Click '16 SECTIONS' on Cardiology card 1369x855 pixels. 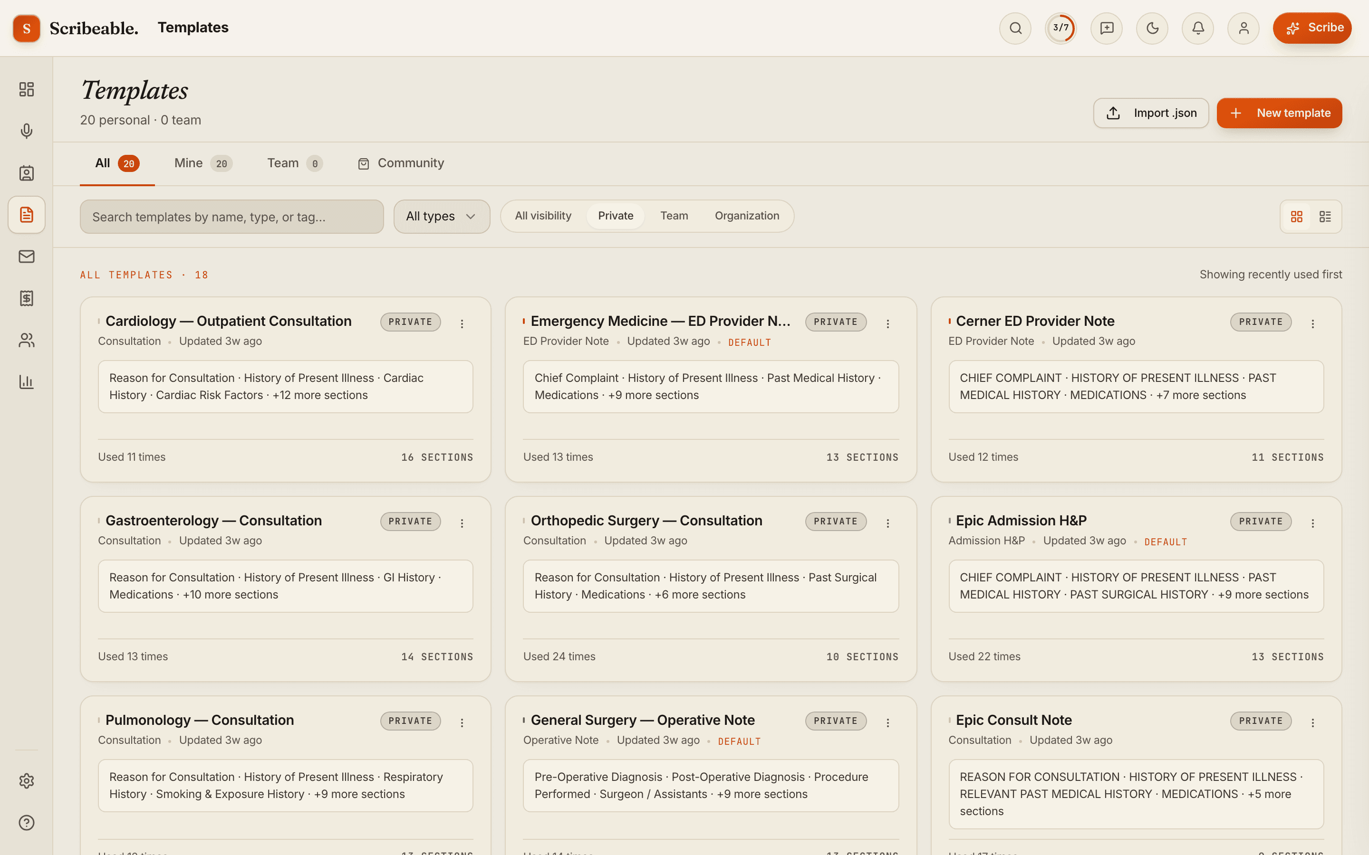(x=437, y=457)
